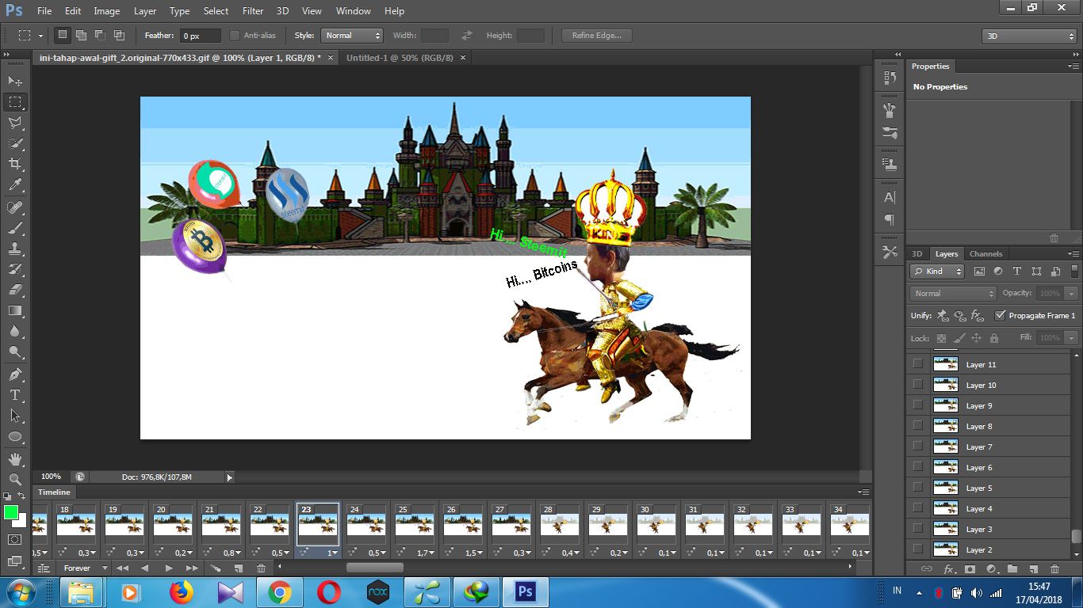The width and height of the screenshot is (1083, 608).
Task: Toggle the Propagate Frame 1 checkbox
Action: (x=1001, y=315)
